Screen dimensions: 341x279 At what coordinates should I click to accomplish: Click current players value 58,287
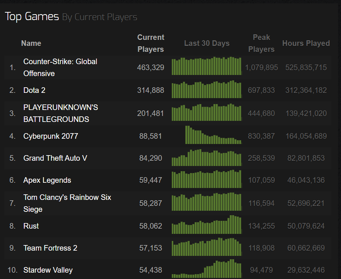[151, 203]
